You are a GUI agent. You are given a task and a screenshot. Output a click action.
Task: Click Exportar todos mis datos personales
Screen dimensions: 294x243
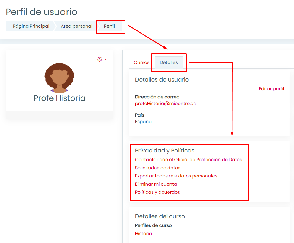[x=176, y=176]
